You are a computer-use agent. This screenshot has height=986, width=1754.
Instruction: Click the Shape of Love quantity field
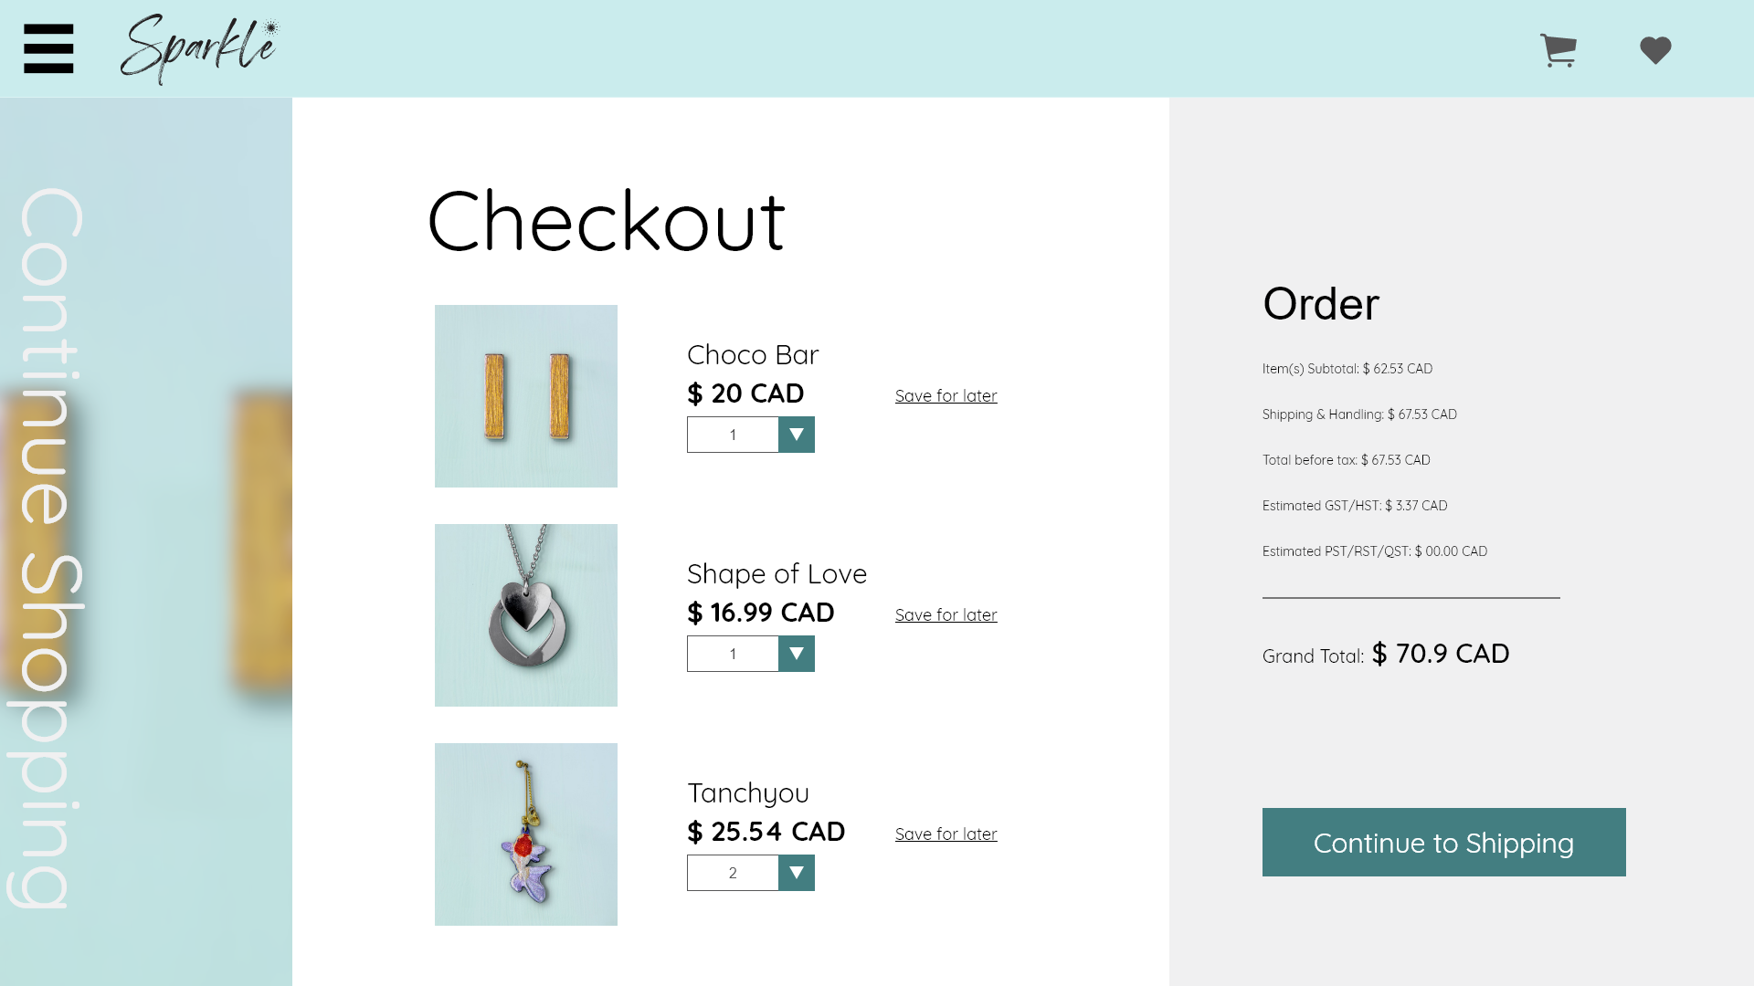tap(733, 654)
